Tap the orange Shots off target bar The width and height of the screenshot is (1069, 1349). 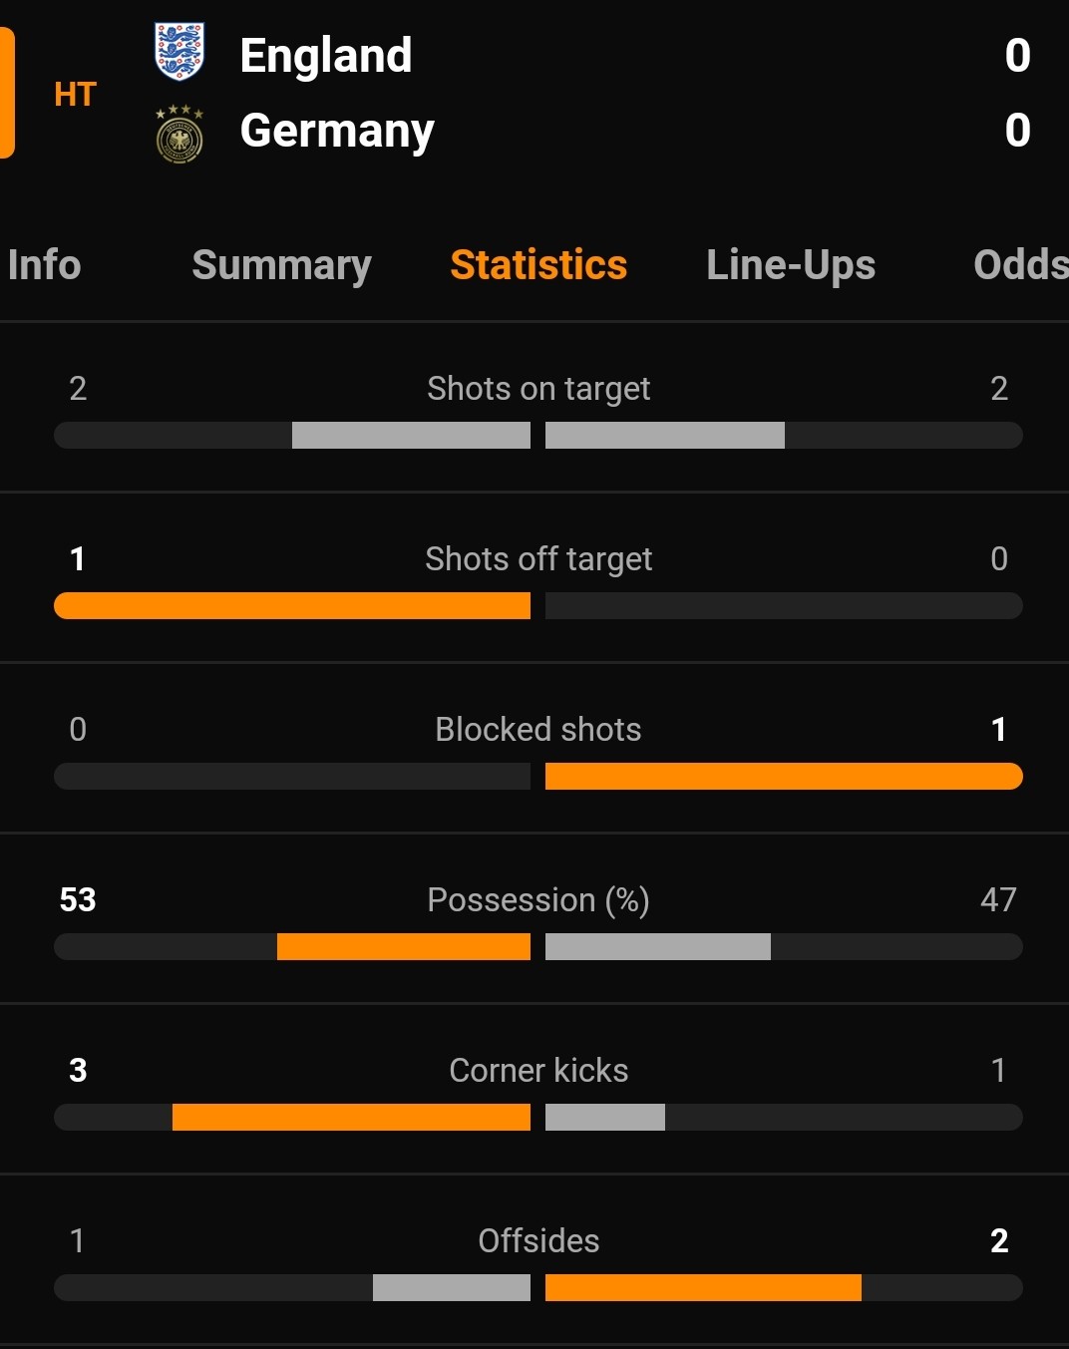pyautogui.click(x=292, y=605)
